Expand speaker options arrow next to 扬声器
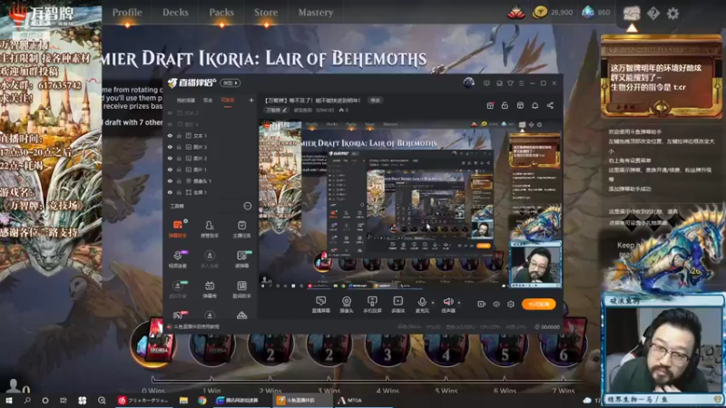726x408 pixels. click(459, 303)
